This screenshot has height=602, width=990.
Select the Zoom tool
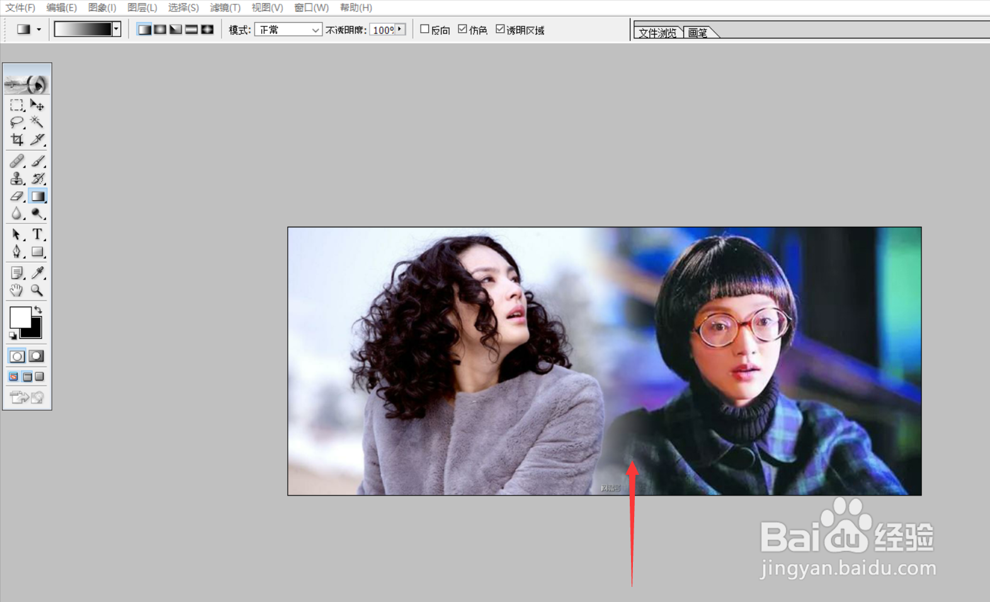point(37,290)
